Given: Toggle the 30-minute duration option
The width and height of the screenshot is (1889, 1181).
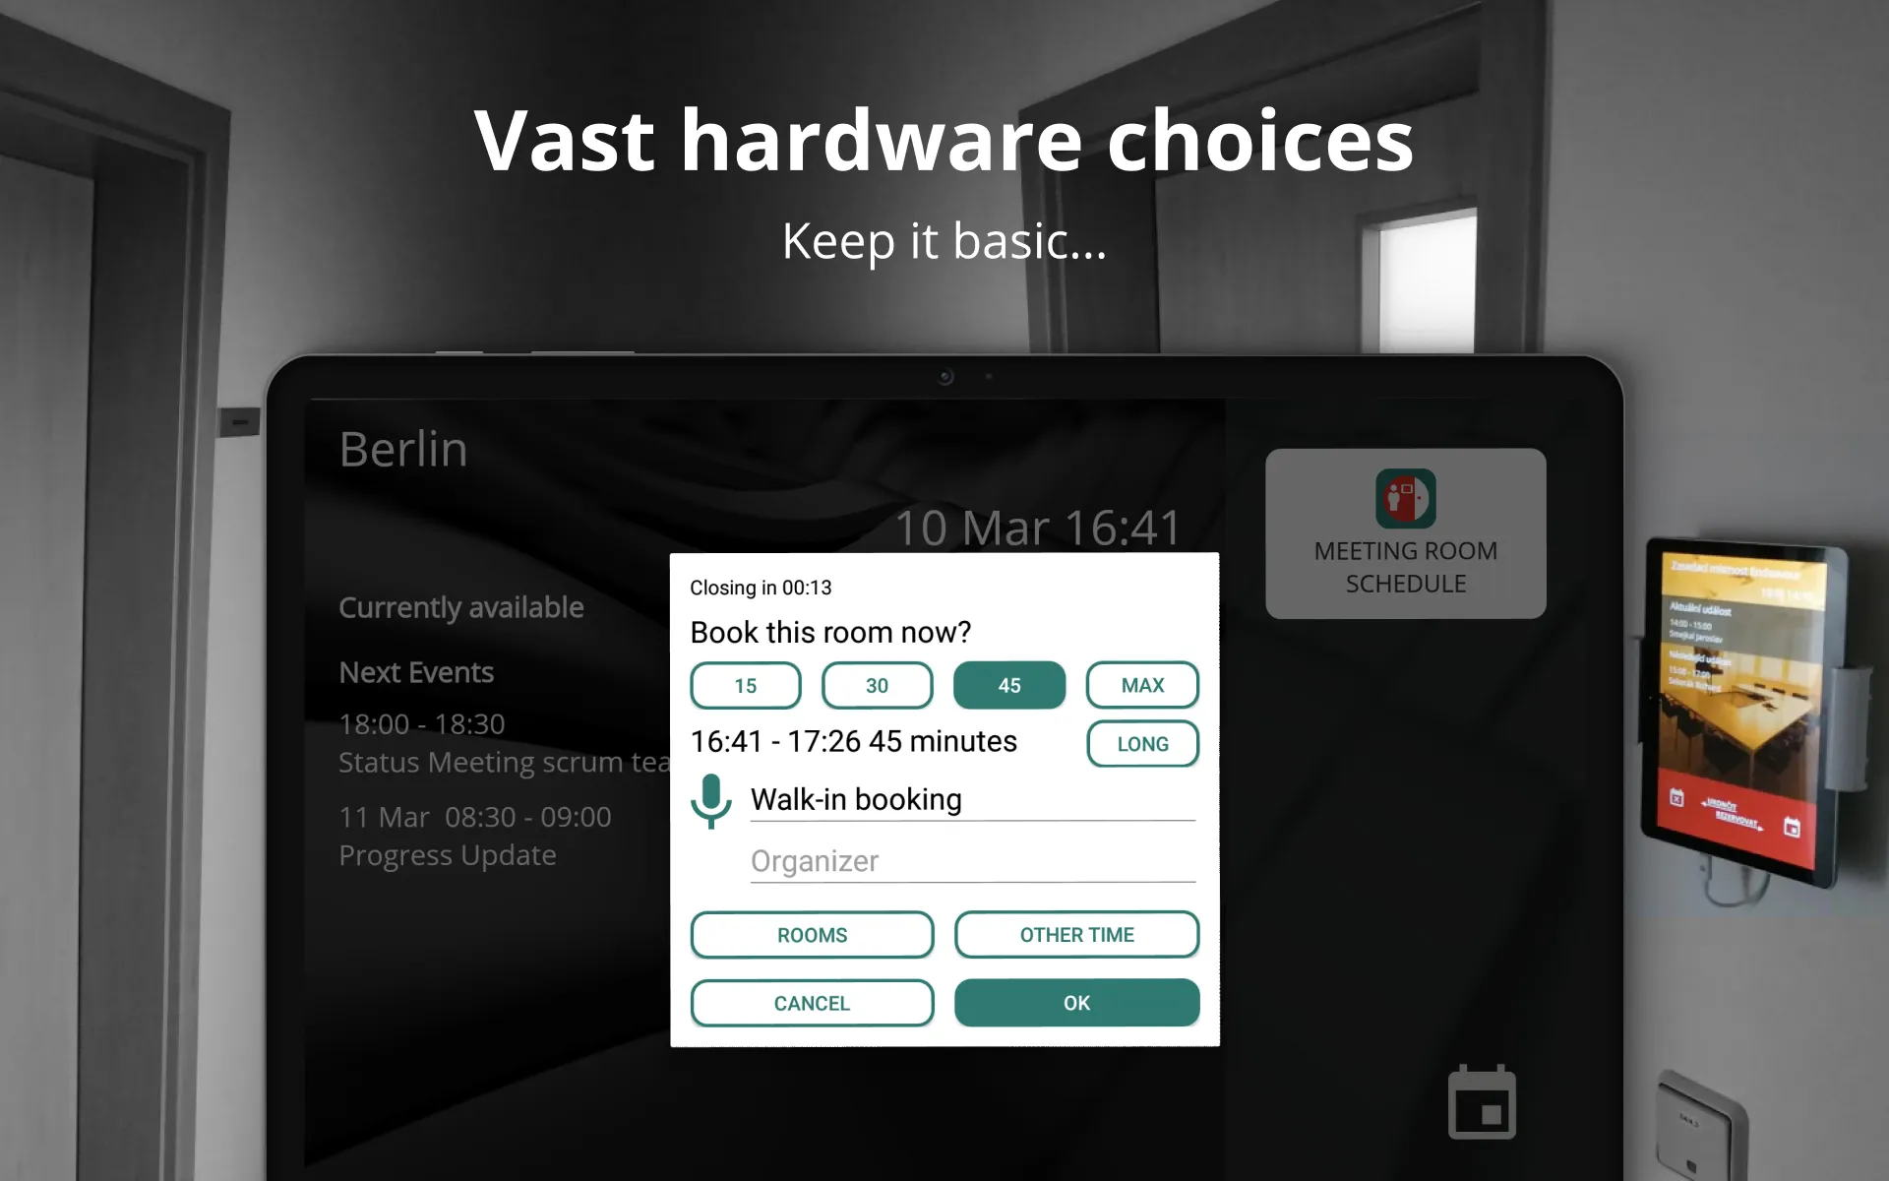Looking at the screenshot, I should coord(876,686).
